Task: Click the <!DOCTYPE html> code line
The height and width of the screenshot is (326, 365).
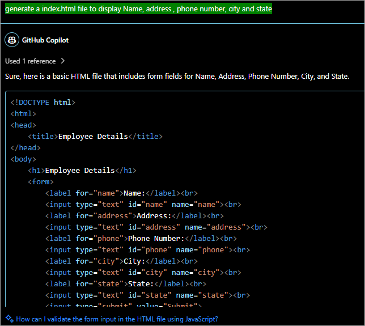Action: click(x=43, y=103)
